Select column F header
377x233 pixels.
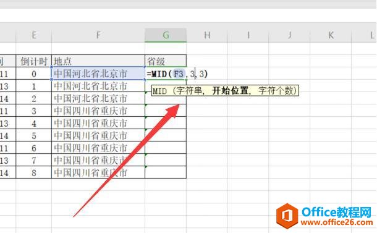tap(98, 35)
